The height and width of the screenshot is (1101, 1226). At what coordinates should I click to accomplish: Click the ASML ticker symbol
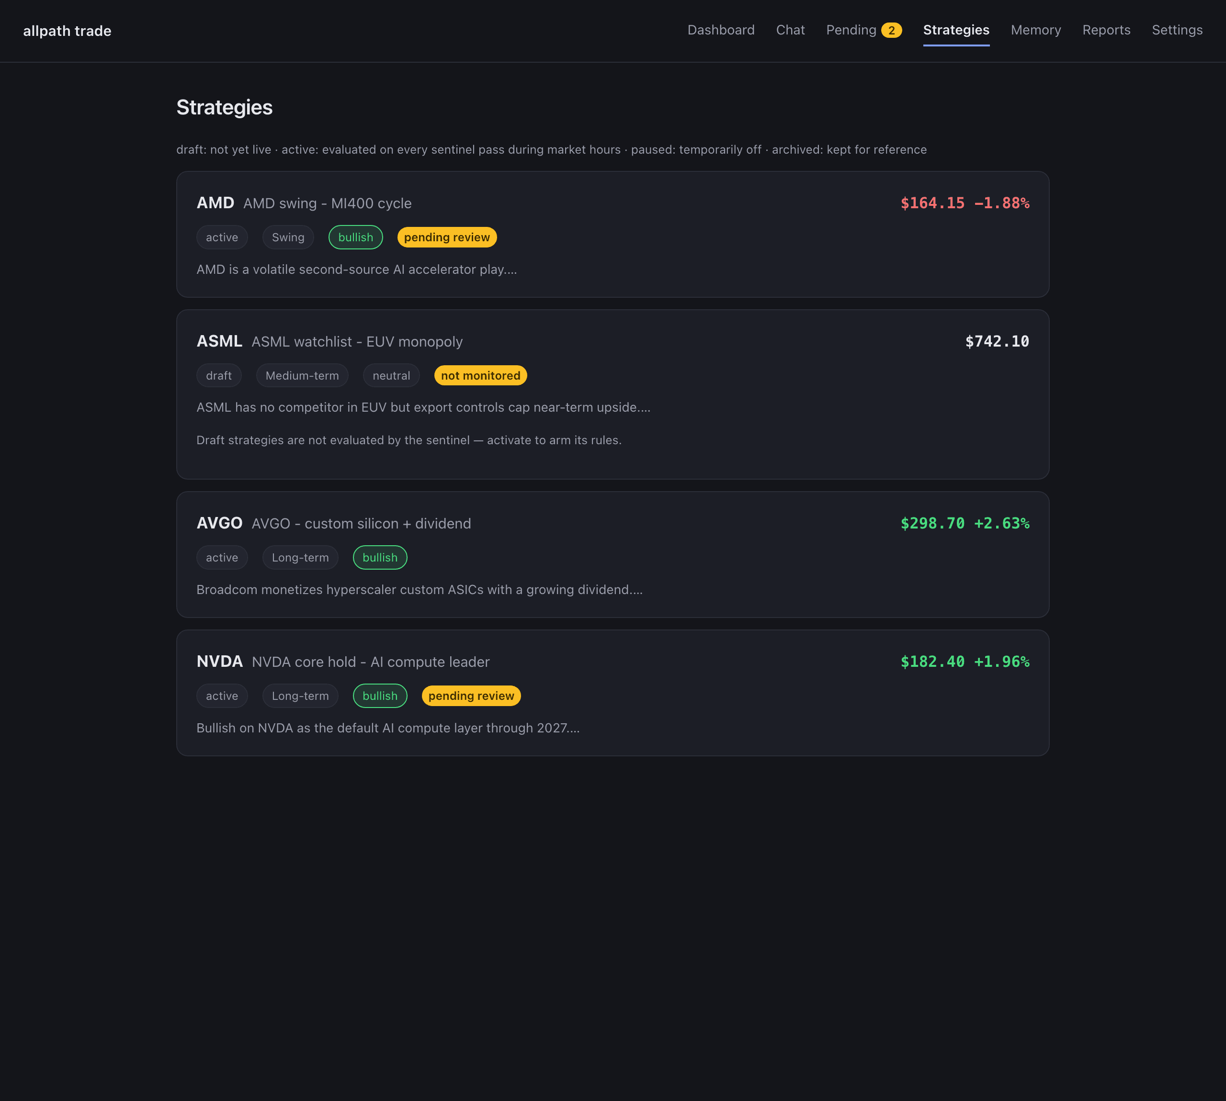219,342
